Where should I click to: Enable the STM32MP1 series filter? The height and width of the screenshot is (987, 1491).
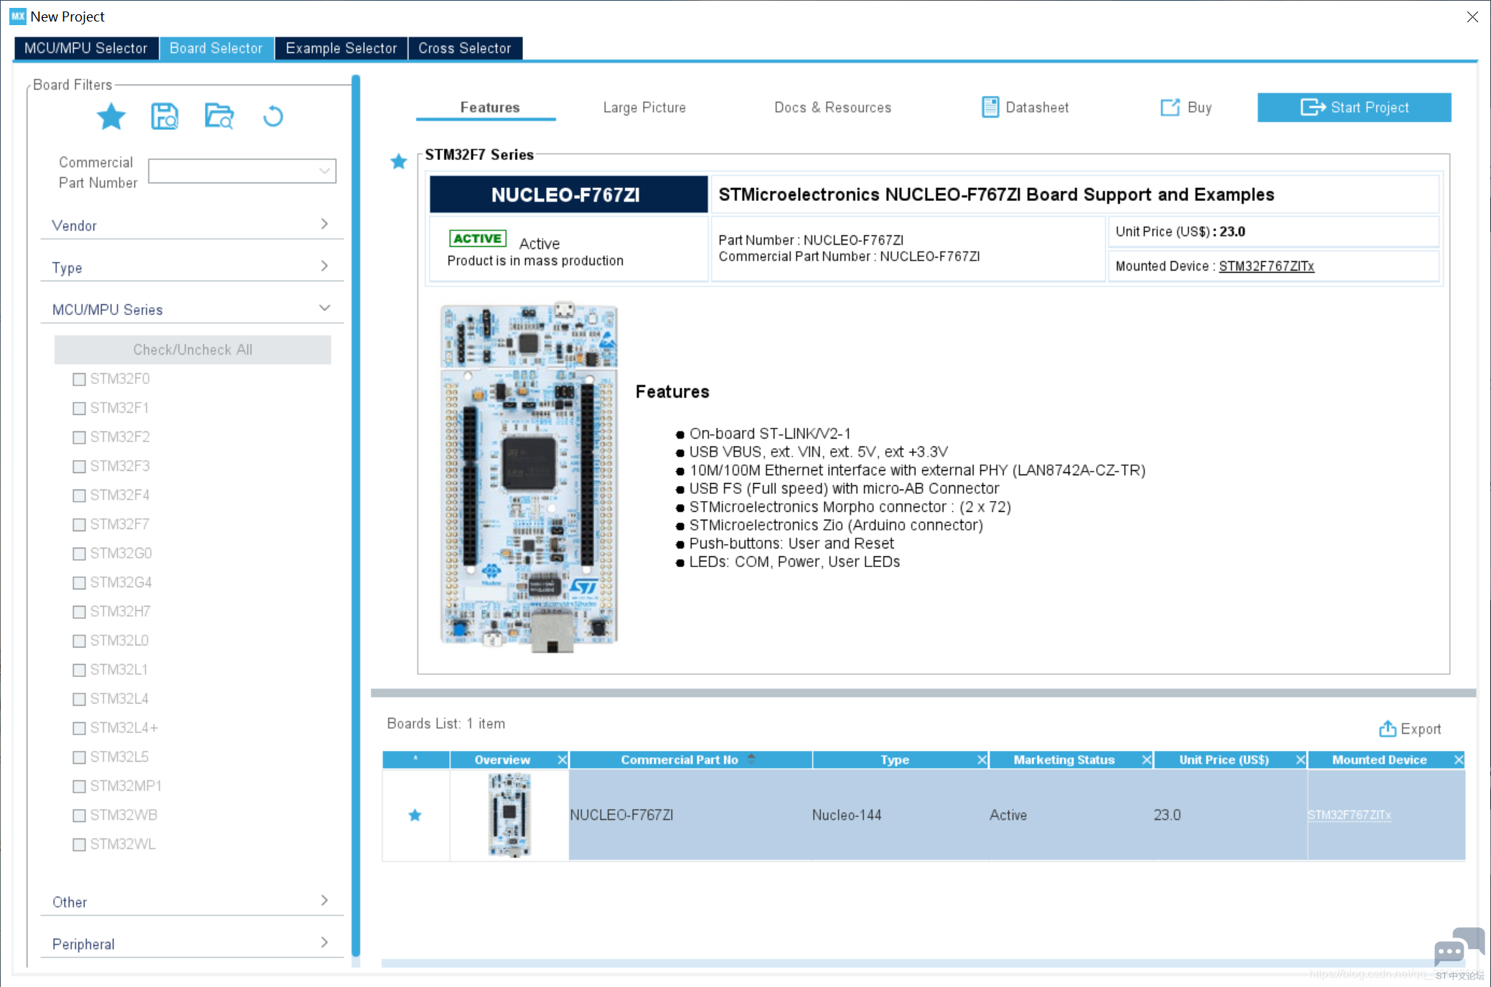pos(79,786)
